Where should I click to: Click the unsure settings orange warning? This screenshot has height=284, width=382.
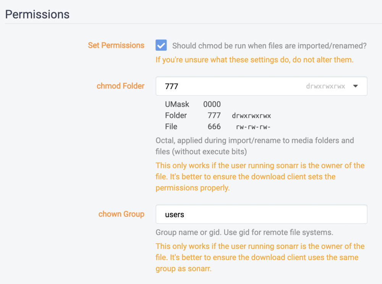[x=254, y=60]
